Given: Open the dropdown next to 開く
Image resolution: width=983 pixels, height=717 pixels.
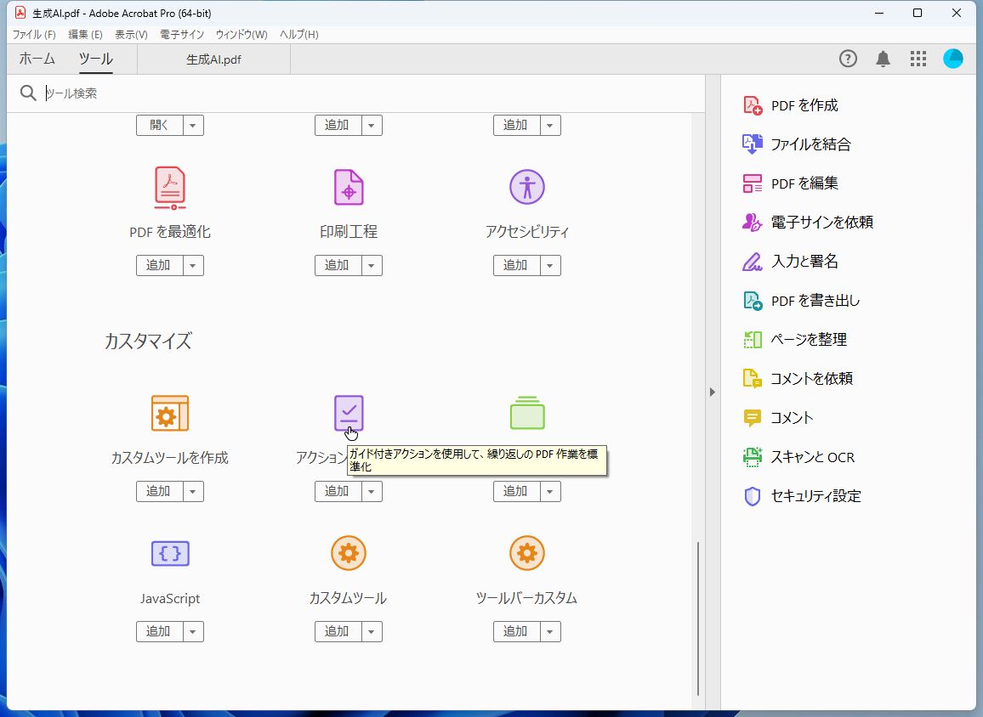Looking at the screenshot, I should click(193, 125).
